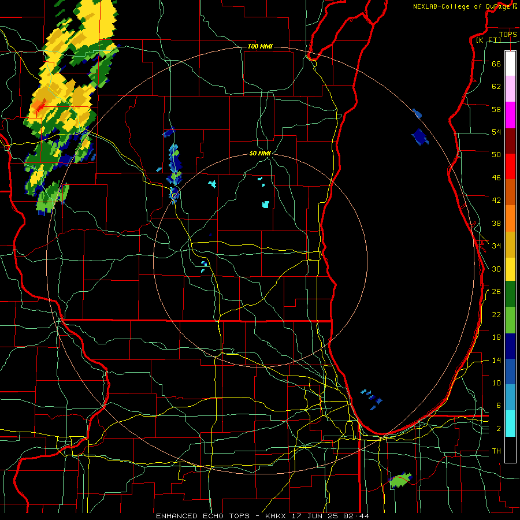
Task: Select the white swatch in echo tops legend
Action: click(510, 64)
